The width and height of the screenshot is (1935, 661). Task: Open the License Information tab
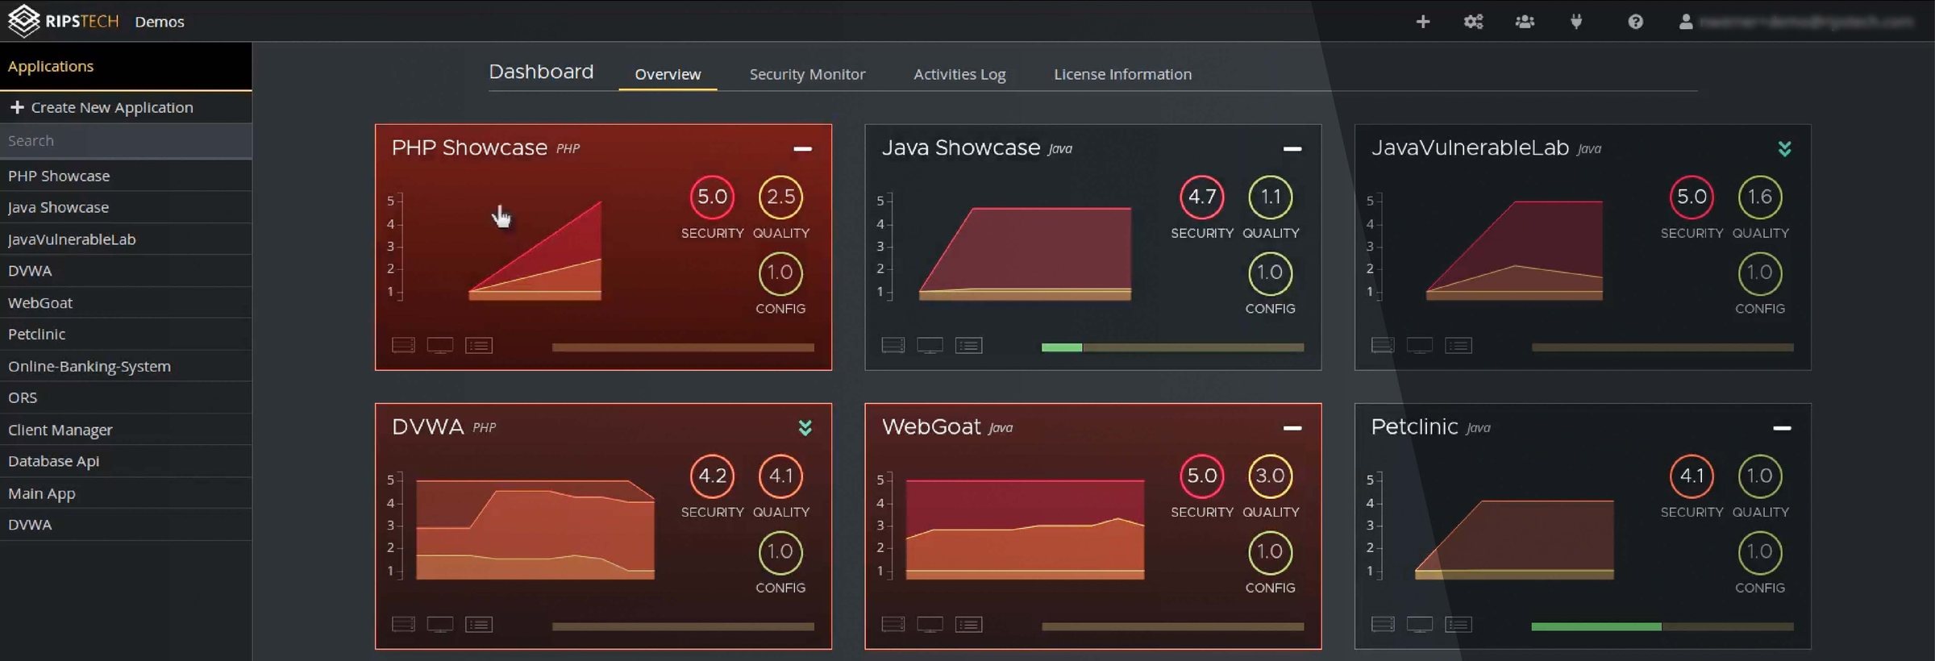[x=1122, y=74]
